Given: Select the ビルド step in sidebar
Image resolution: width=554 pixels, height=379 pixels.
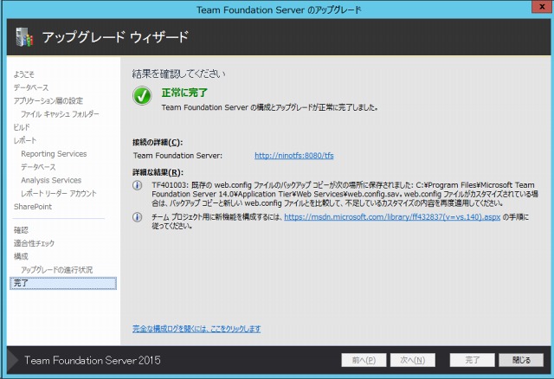Looking at the screenshot, I should [22, 127].
